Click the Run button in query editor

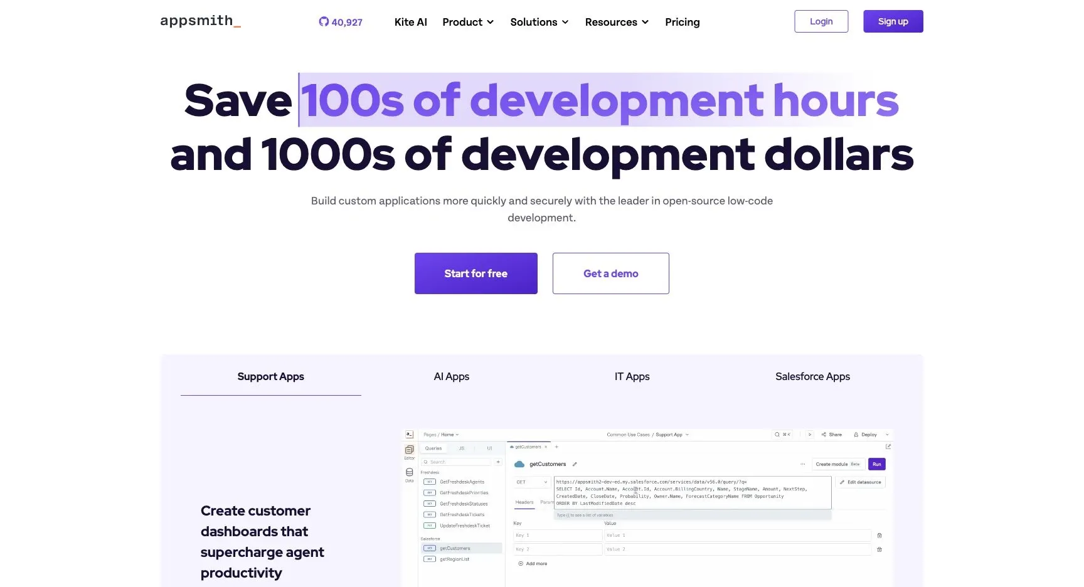pyautogui.click(x=877, y=464)
